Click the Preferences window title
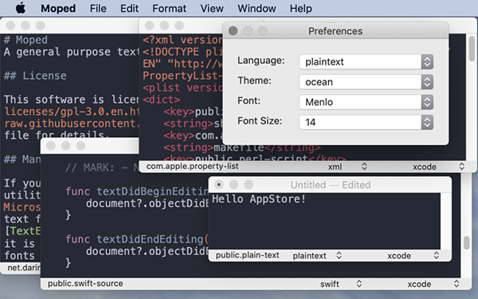Screen dimensions: 478x299 (335, 31)
